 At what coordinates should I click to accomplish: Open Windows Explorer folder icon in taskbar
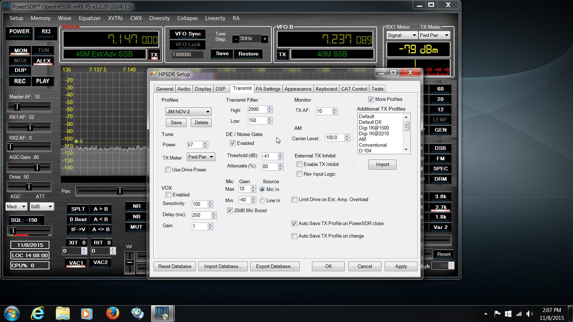[x=63, y=313]
